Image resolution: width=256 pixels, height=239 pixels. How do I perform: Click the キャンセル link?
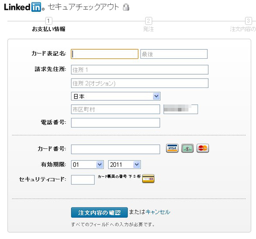tap(158, 212)
